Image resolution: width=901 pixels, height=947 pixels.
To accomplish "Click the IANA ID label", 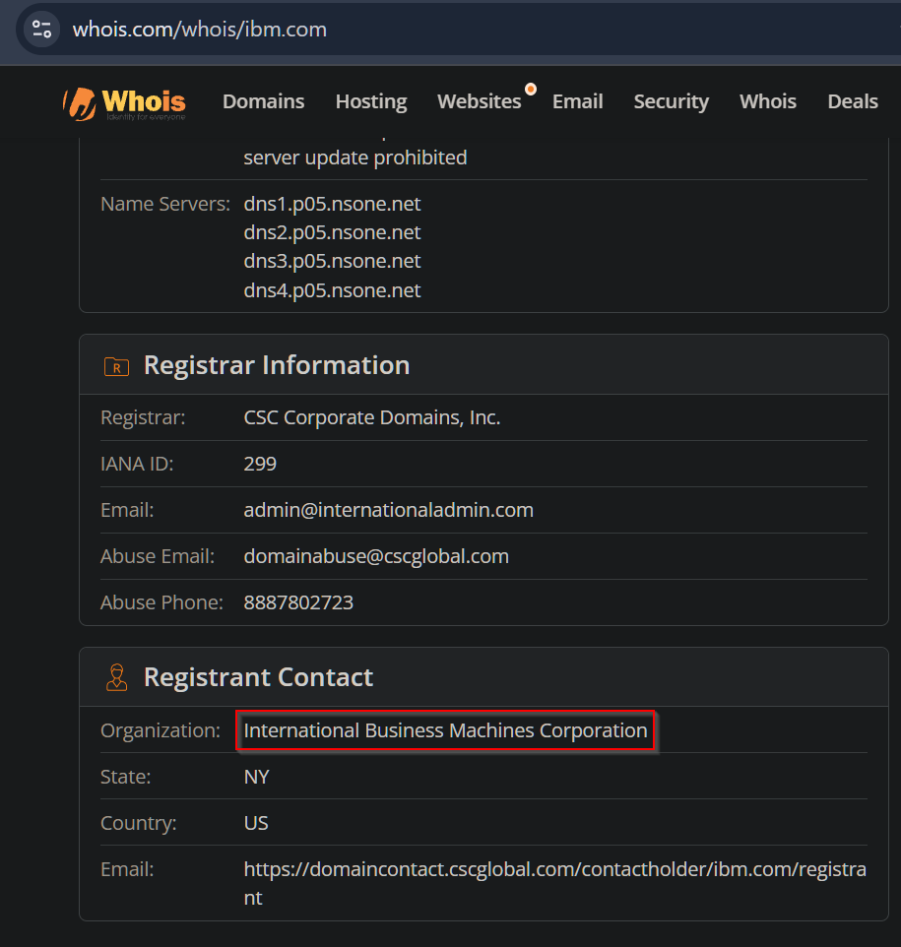I will pos(137,464).
